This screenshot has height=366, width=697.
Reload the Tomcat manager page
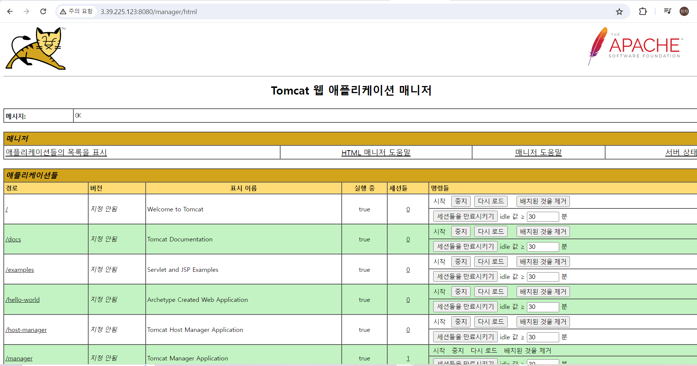pos(43,11)
